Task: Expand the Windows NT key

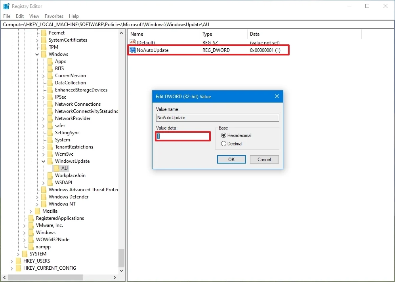Action: point(37,204)
